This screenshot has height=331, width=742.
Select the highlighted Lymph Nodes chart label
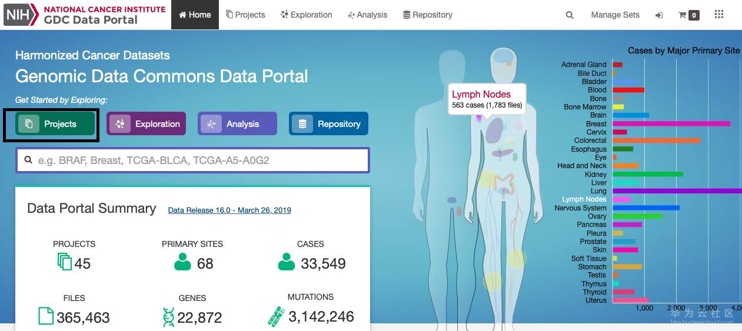584,199
